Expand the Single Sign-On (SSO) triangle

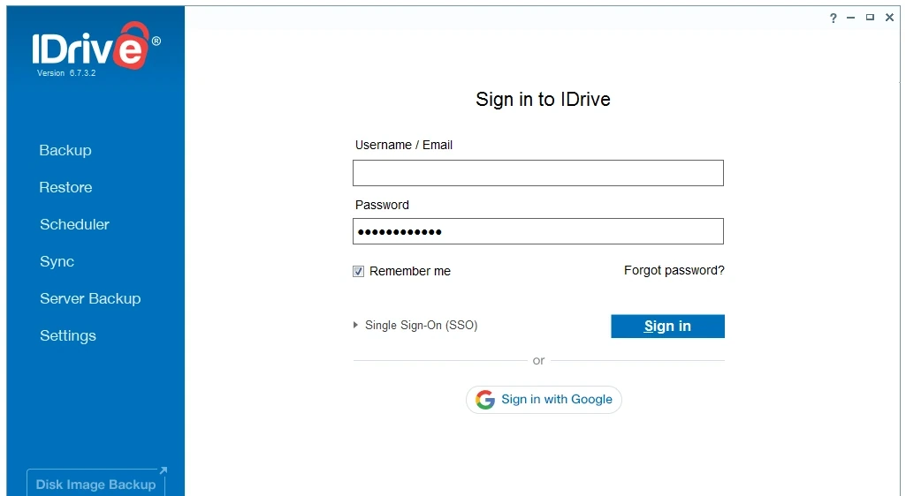pyautogui.click(x=356, y=325)
